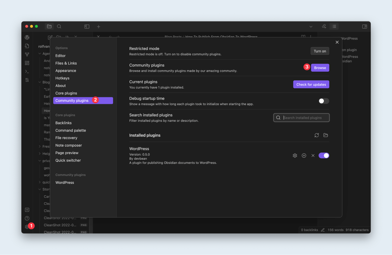This screenshot has height=255, width=392.
Task: Expand the quic… folder chevron
Action: 40,182
